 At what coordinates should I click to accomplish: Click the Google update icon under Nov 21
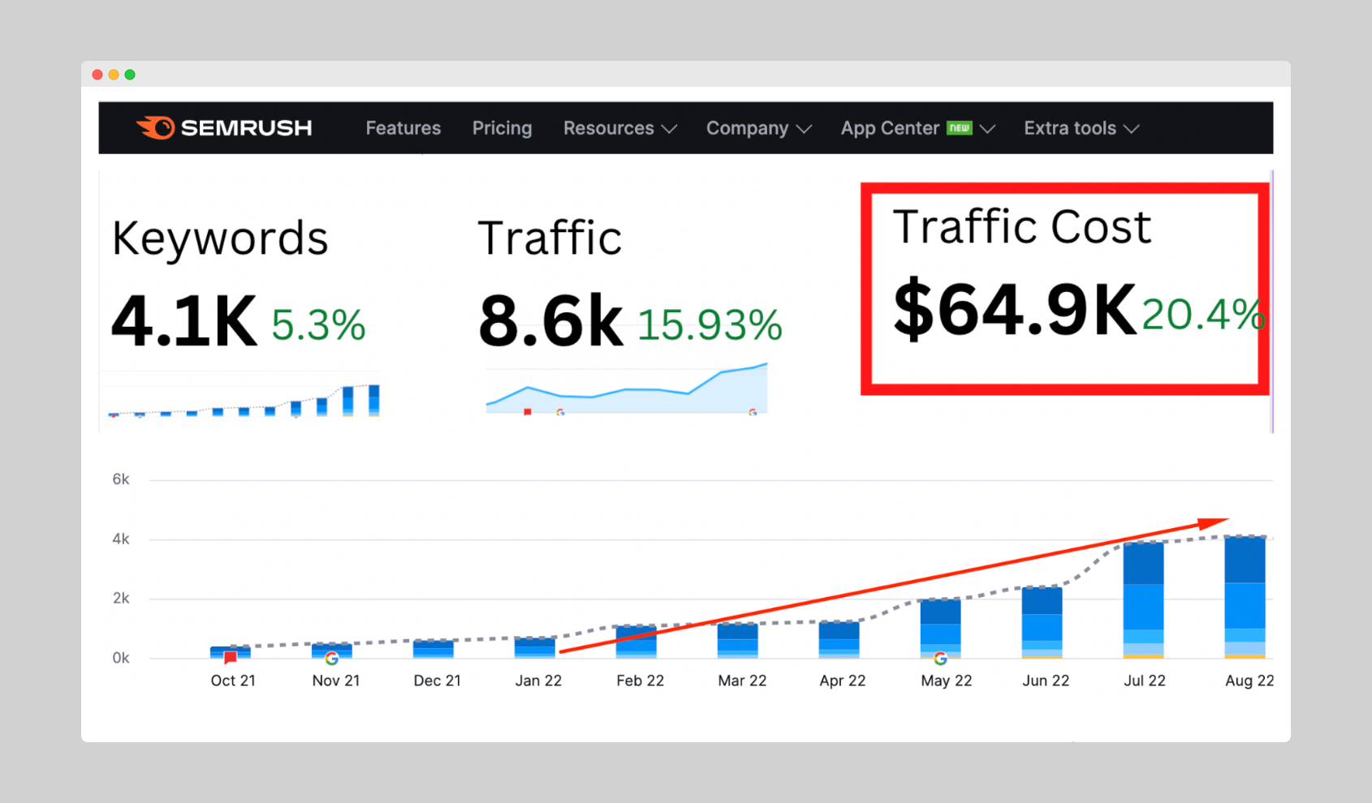[331, 659]
